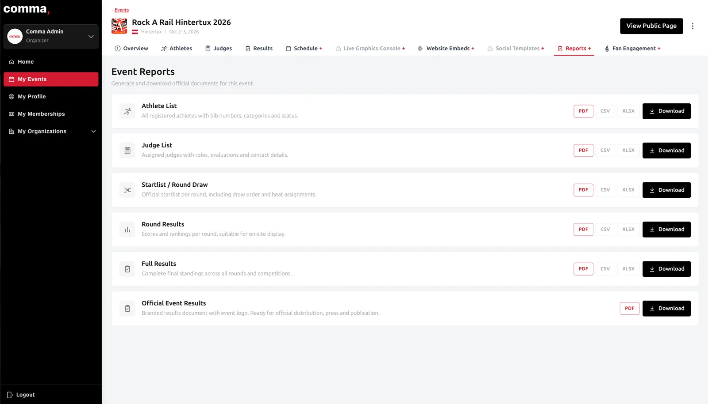Click the Startlist / Round Draw row icon
The image size is (708, 404).
(x=127, y=190)
